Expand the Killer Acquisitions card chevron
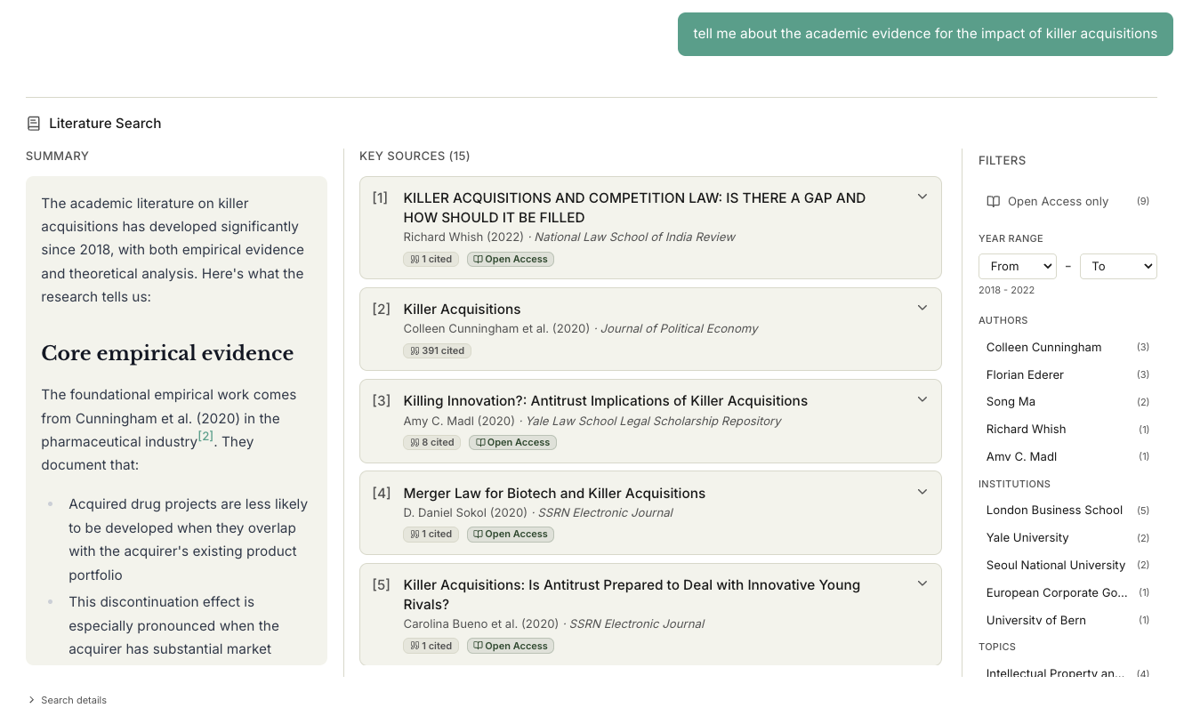Screen dimensions: 1184x716 (x=922, y=307)
